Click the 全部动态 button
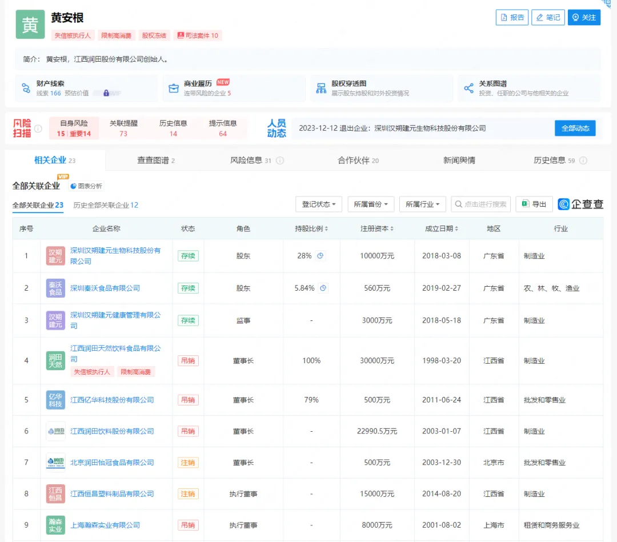Viewport: 617px width, 542px height. point(575,129)
